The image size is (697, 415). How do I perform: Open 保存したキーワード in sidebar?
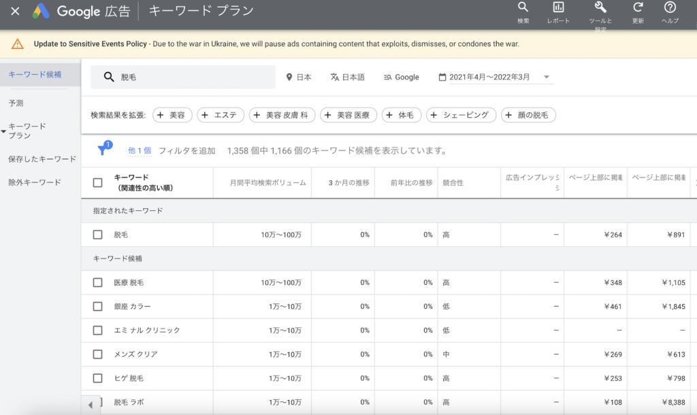coord(42,159)
